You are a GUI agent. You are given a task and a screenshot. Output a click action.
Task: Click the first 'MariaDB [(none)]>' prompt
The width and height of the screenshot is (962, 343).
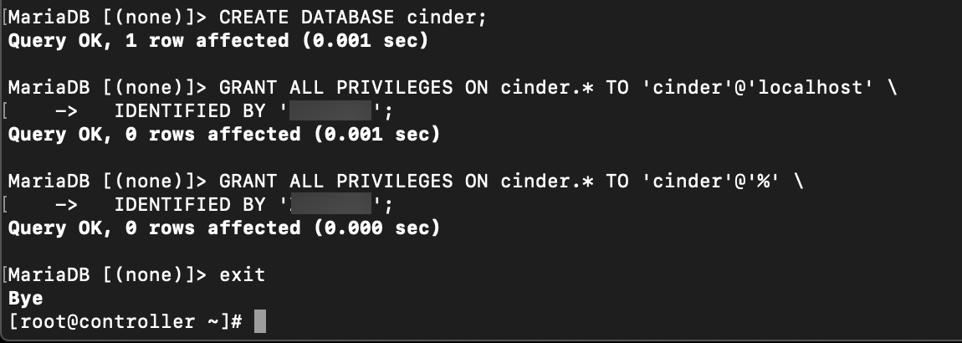(108, 18)
